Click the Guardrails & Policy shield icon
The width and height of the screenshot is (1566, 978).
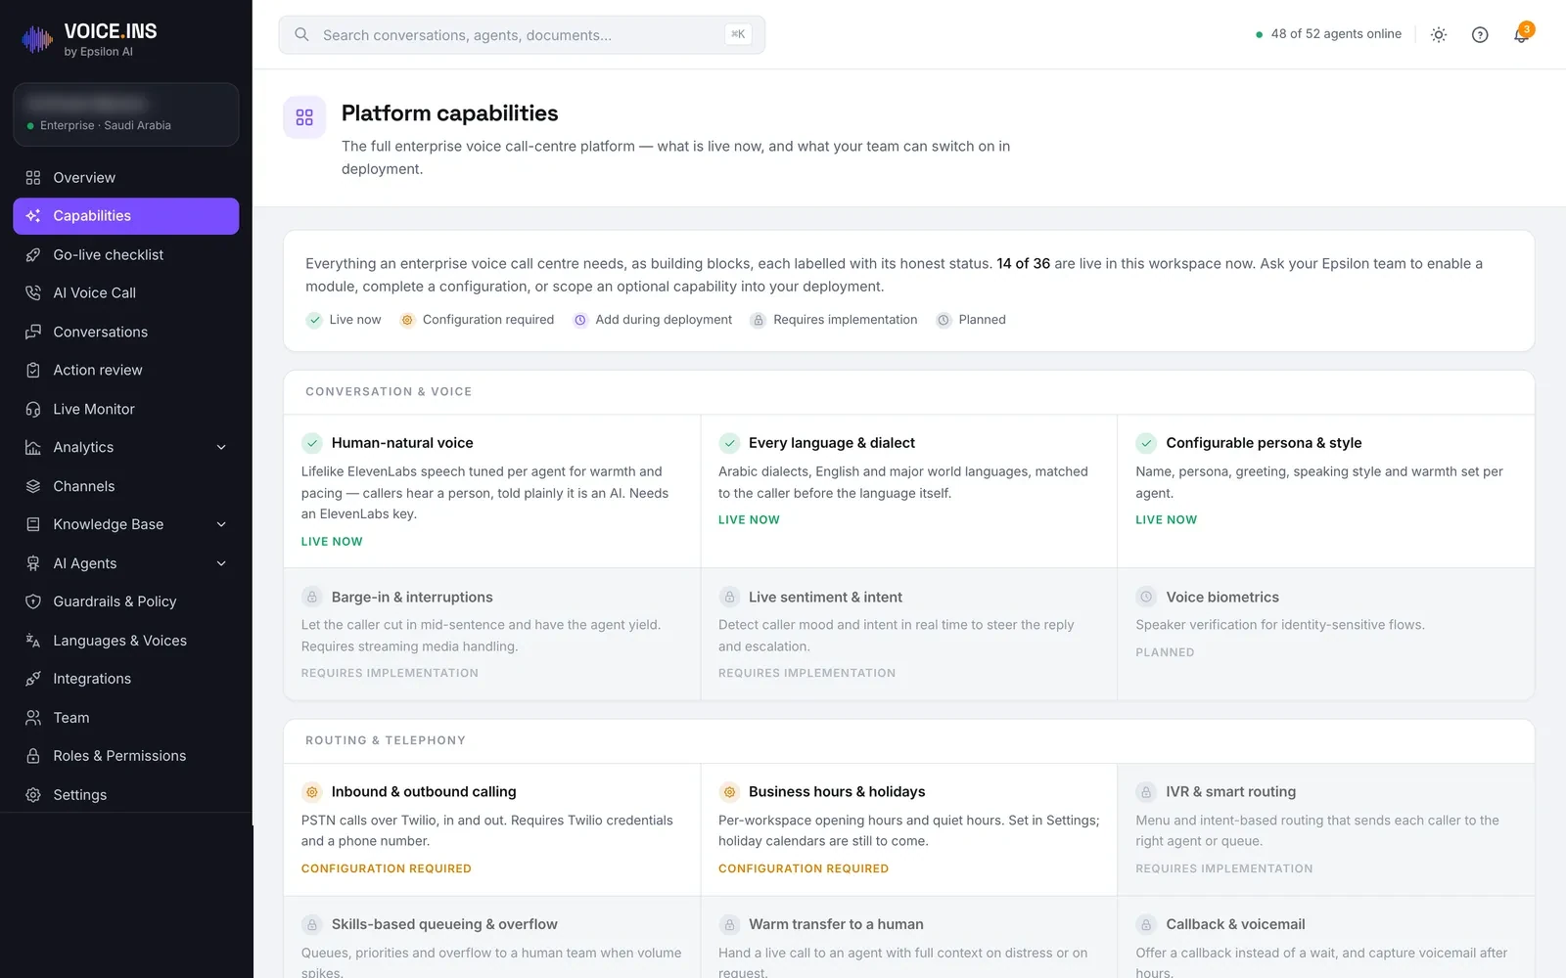click(33, 602)
